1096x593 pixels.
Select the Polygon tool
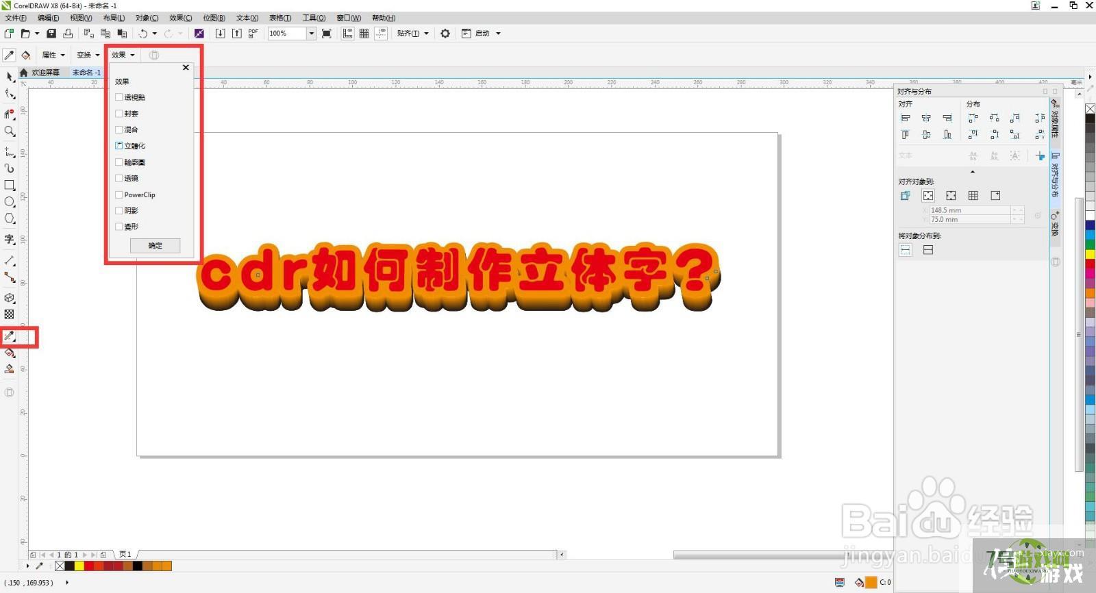pos(10,218)
